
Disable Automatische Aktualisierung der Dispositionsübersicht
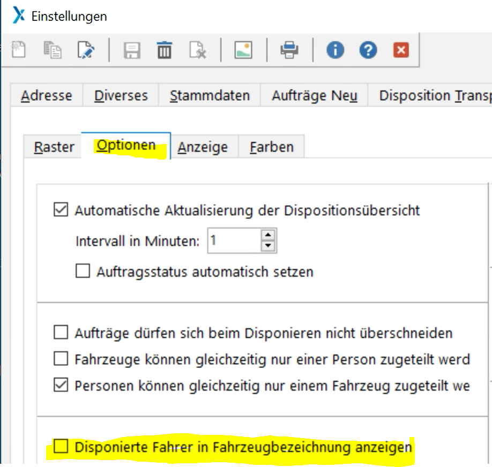click(x=61, y=210)
